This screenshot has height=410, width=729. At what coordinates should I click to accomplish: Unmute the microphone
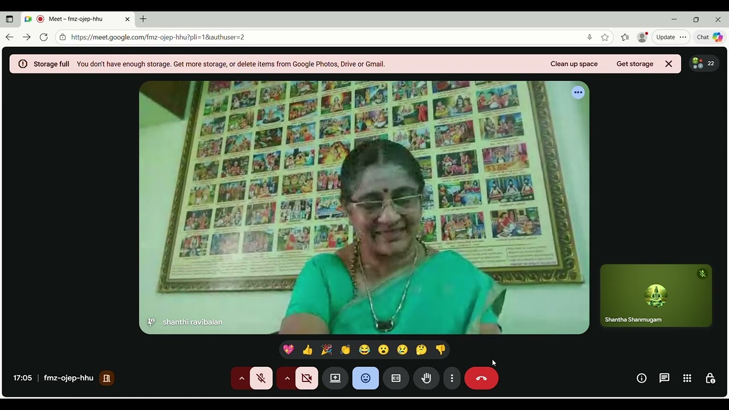[261, 378]
